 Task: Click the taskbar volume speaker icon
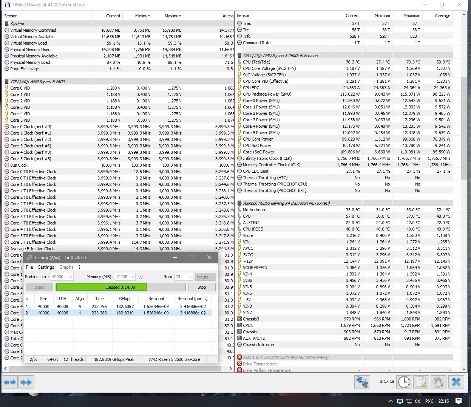pos(418,401)
